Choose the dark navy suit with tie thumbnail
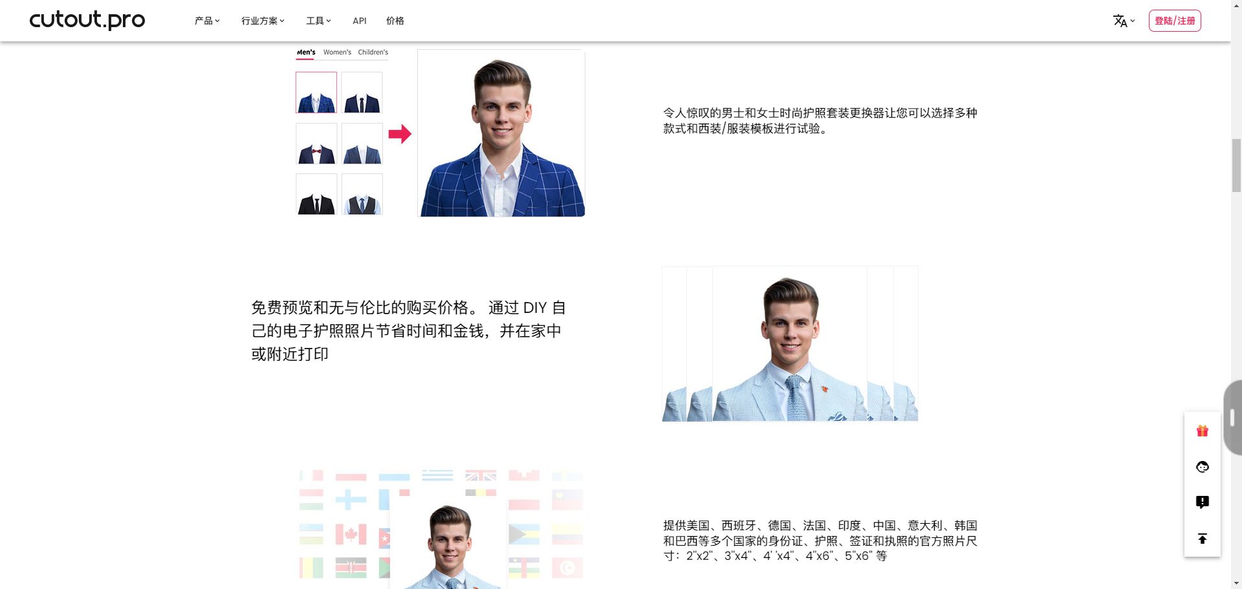1242x589 pixels. (362, 92)
